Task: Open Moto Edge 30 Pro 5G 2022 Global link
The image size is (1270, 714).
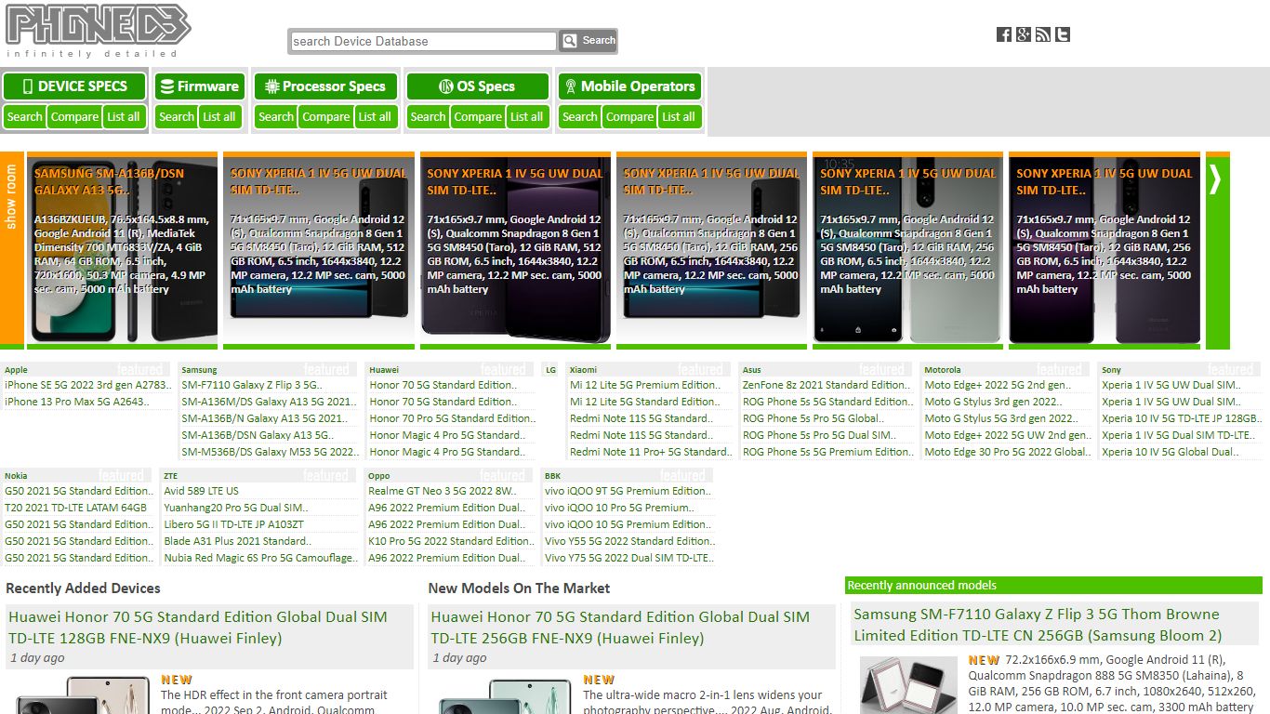Action: 1008,452
